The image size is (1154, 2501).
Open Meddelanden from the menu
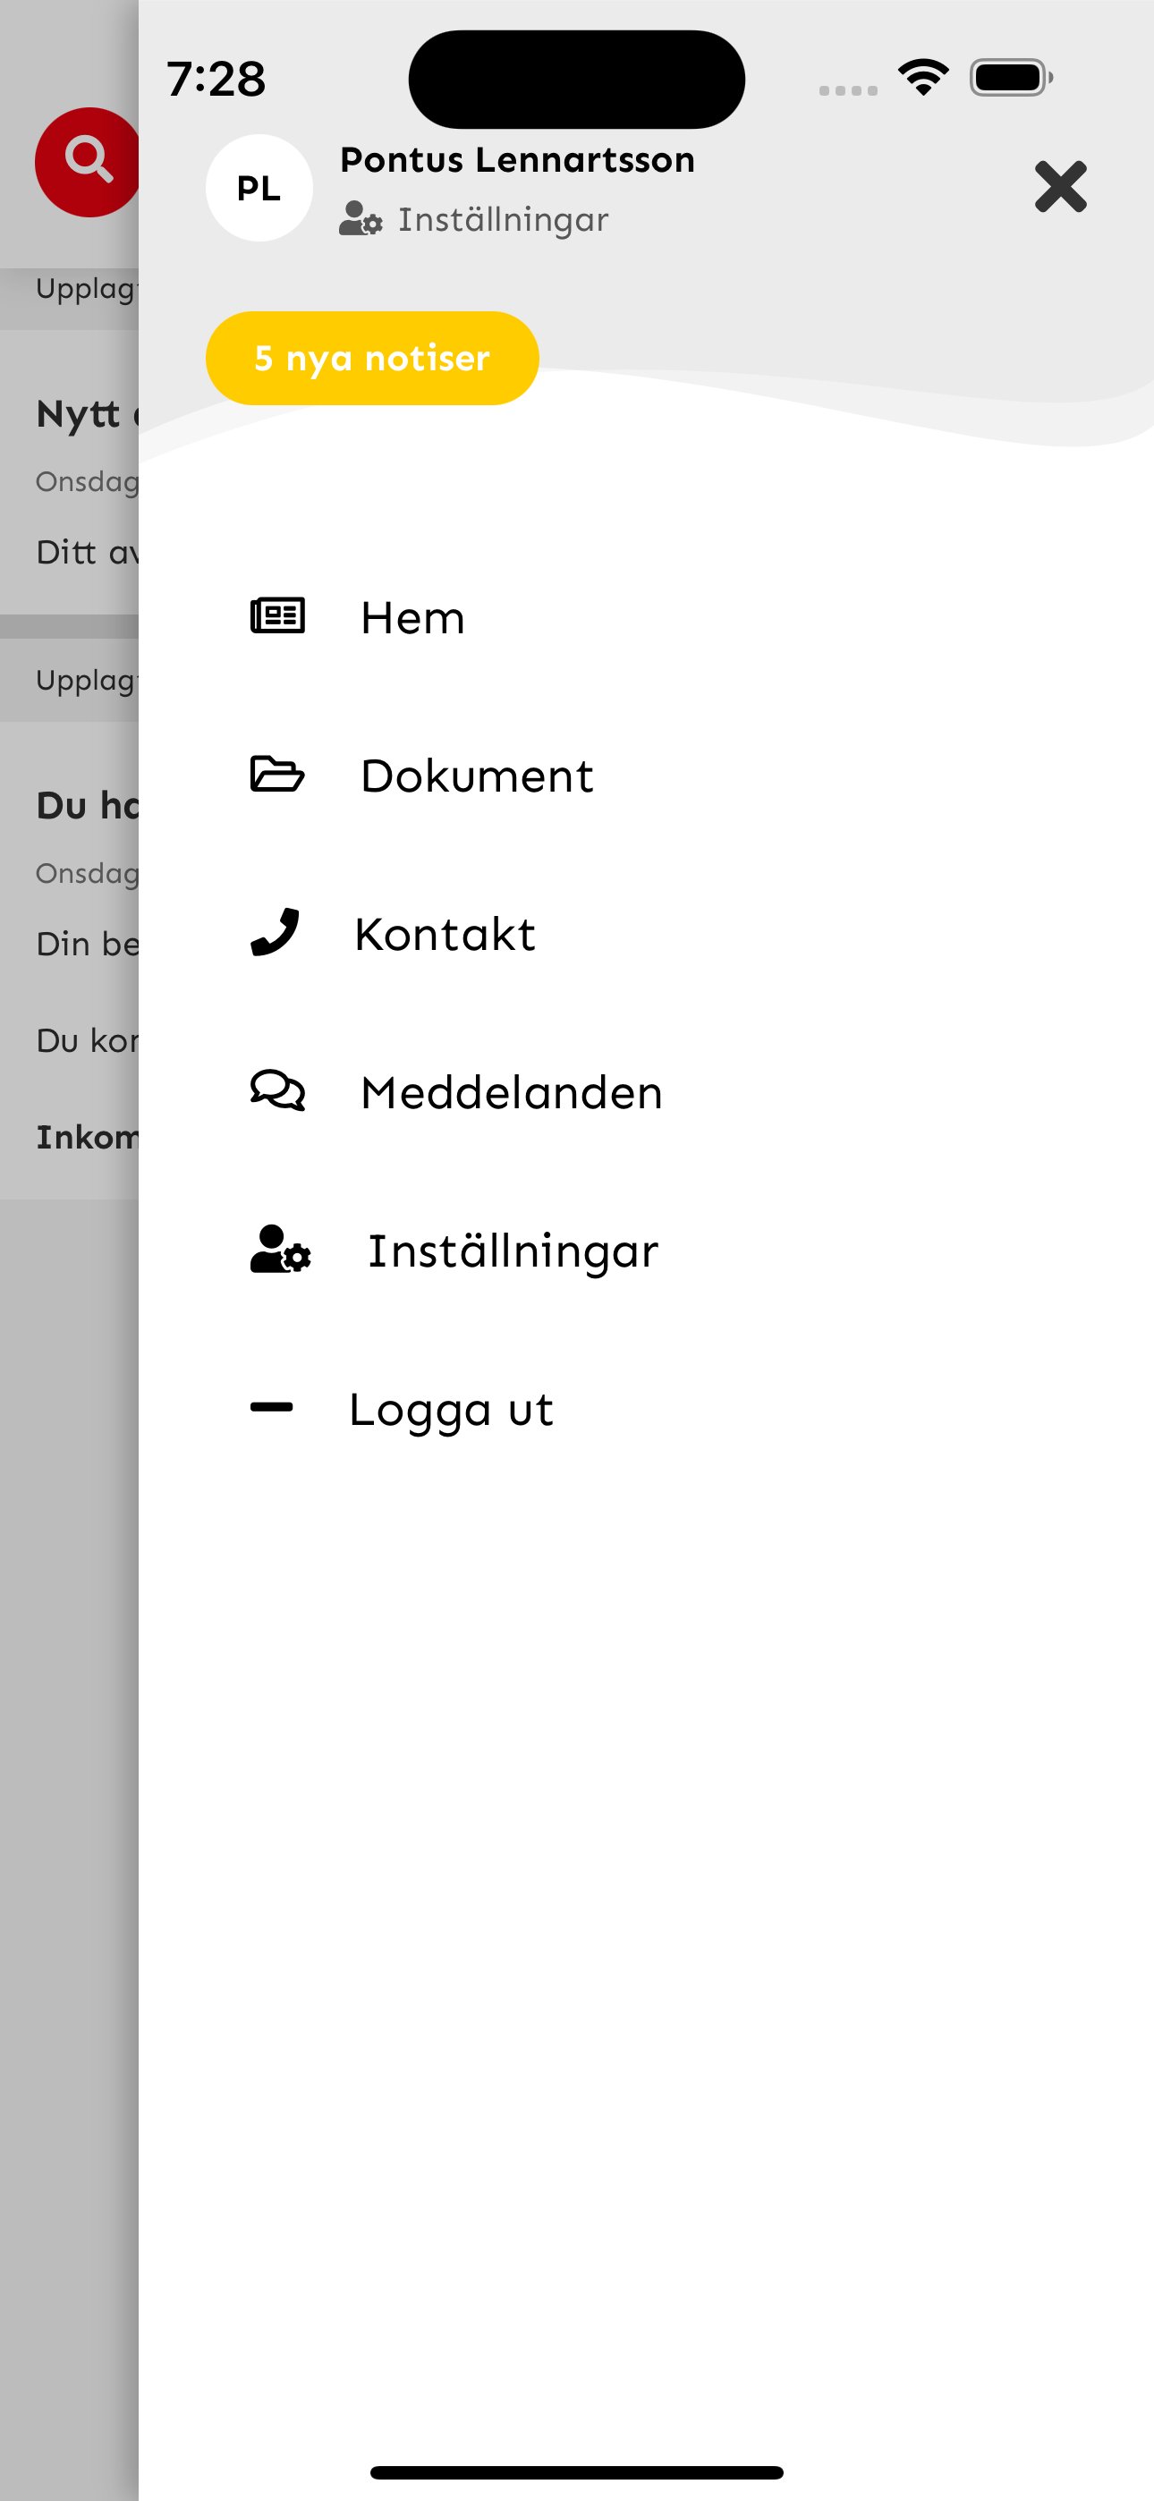(x=512, y=1092)
